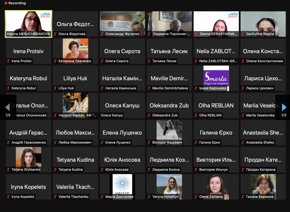Click the Олеся Капуш participant tile
This screenshot has height=212, width=290.
tap(122, 105)
